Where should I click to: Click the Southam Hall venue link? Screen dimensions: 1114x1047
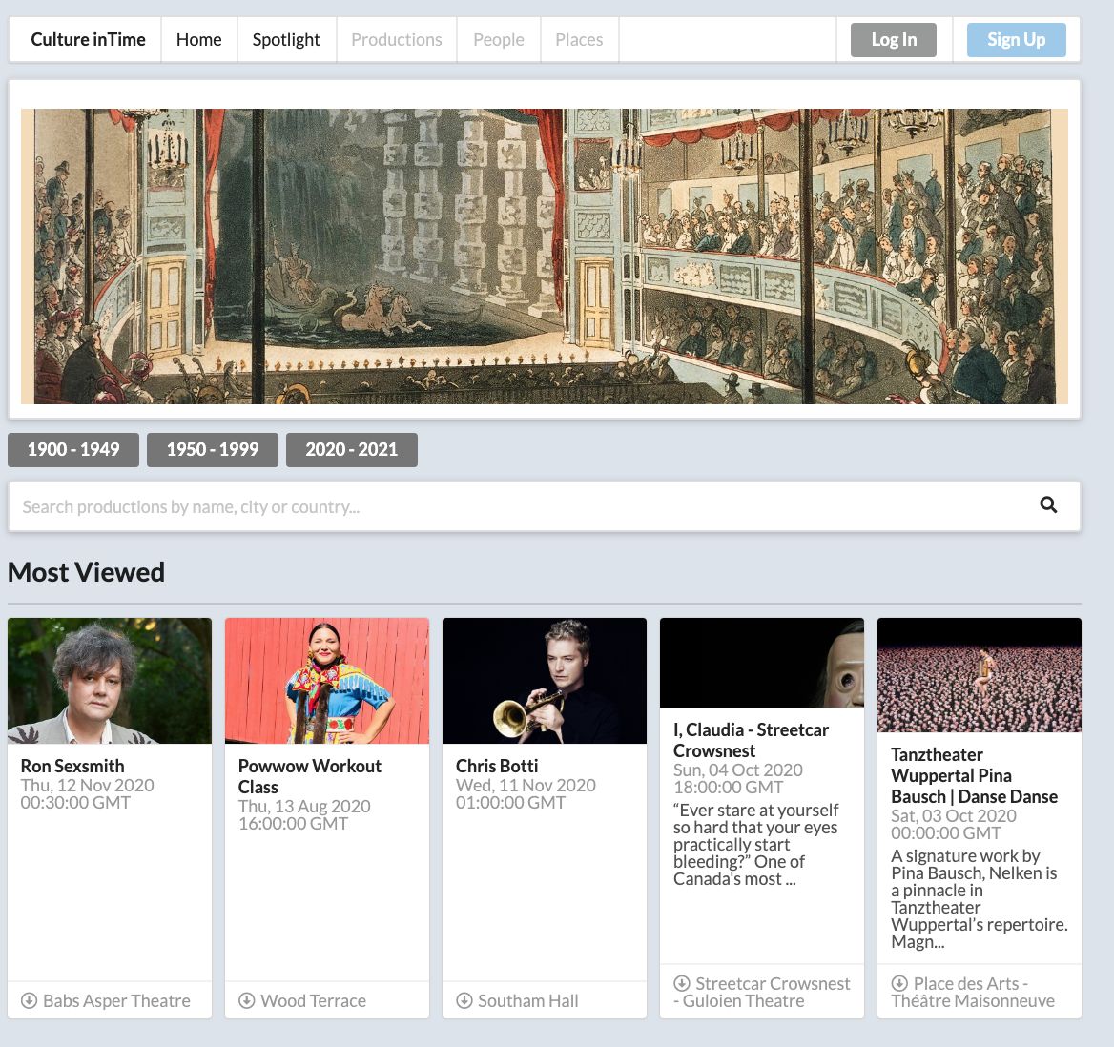coord(527,1001)
